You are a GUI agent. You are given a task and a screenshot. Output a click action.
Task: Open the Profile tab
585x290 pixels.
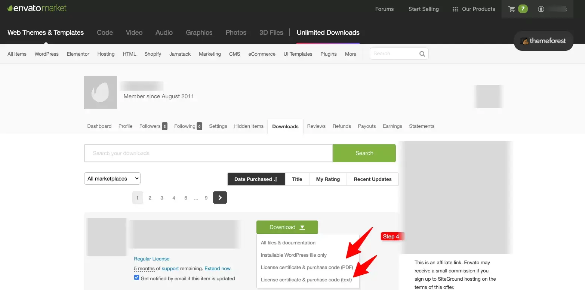(x=126, y=126)
